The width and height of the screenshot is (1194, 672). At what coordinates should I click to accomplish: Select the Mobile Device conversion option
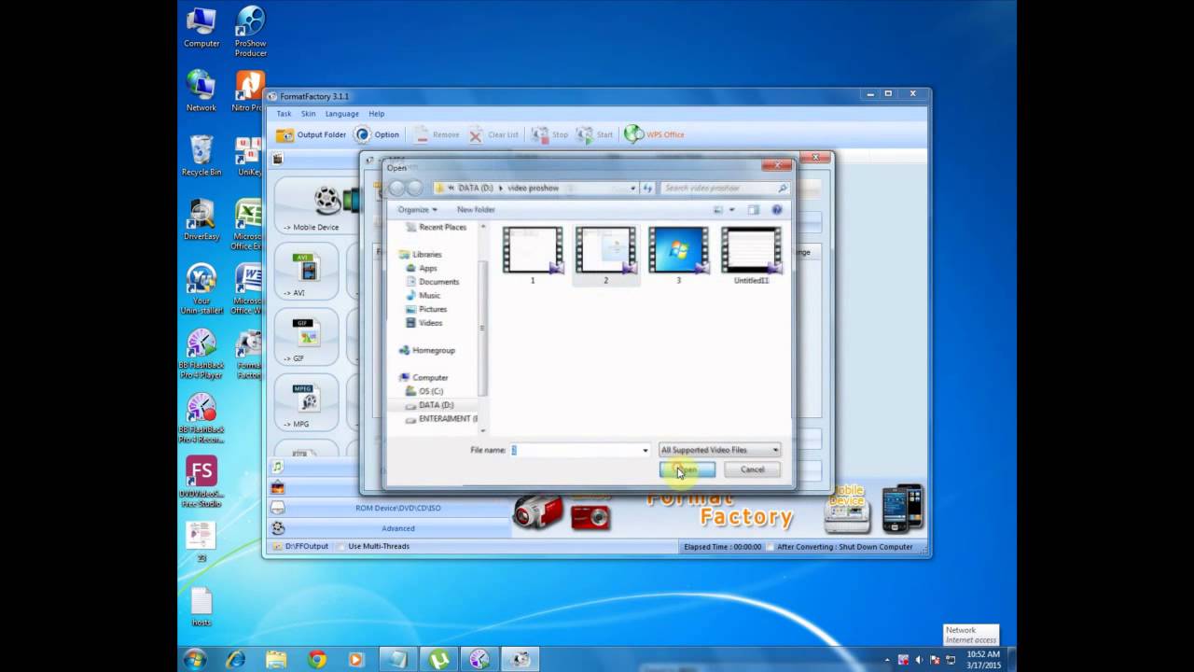click(x=317, y=207)
